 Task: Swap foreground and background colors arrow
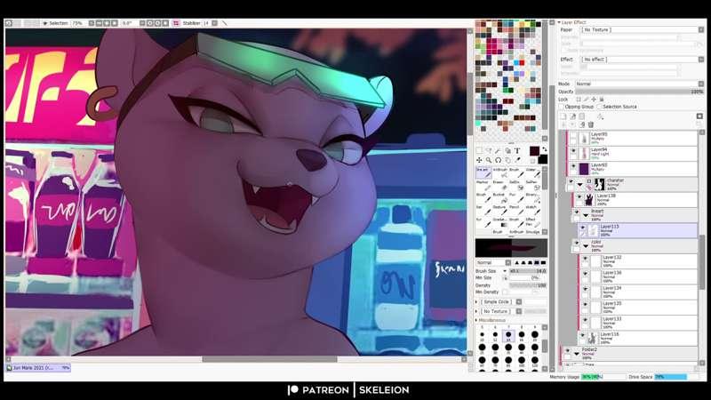[544, 149]
